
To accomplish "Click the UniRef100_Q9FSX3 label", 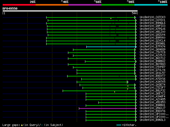I will [x=152, y=26].
